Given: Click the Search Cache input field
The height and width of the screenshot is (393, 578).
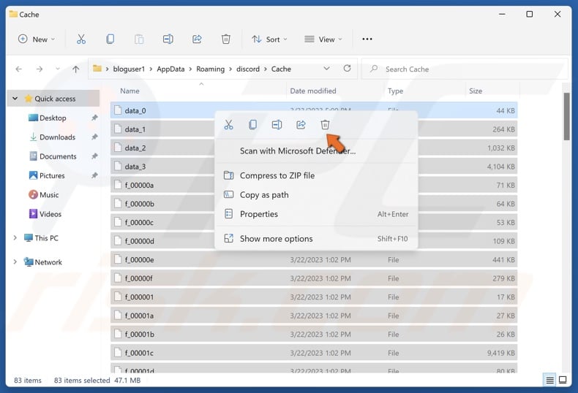Looking at the screenshot, I should pyautogui.click(x=465, y=69).
